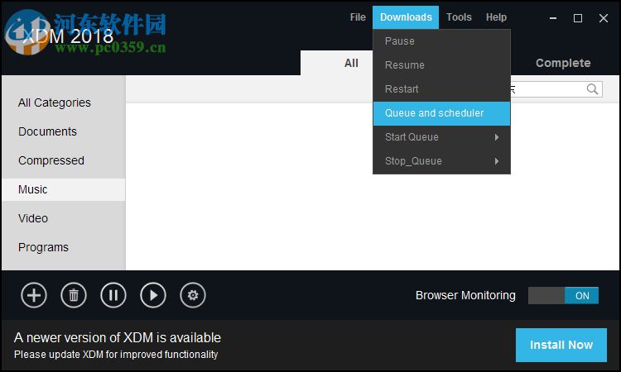
Task: Expand the Start Queue submenu arrow
Action: (497, 137)
